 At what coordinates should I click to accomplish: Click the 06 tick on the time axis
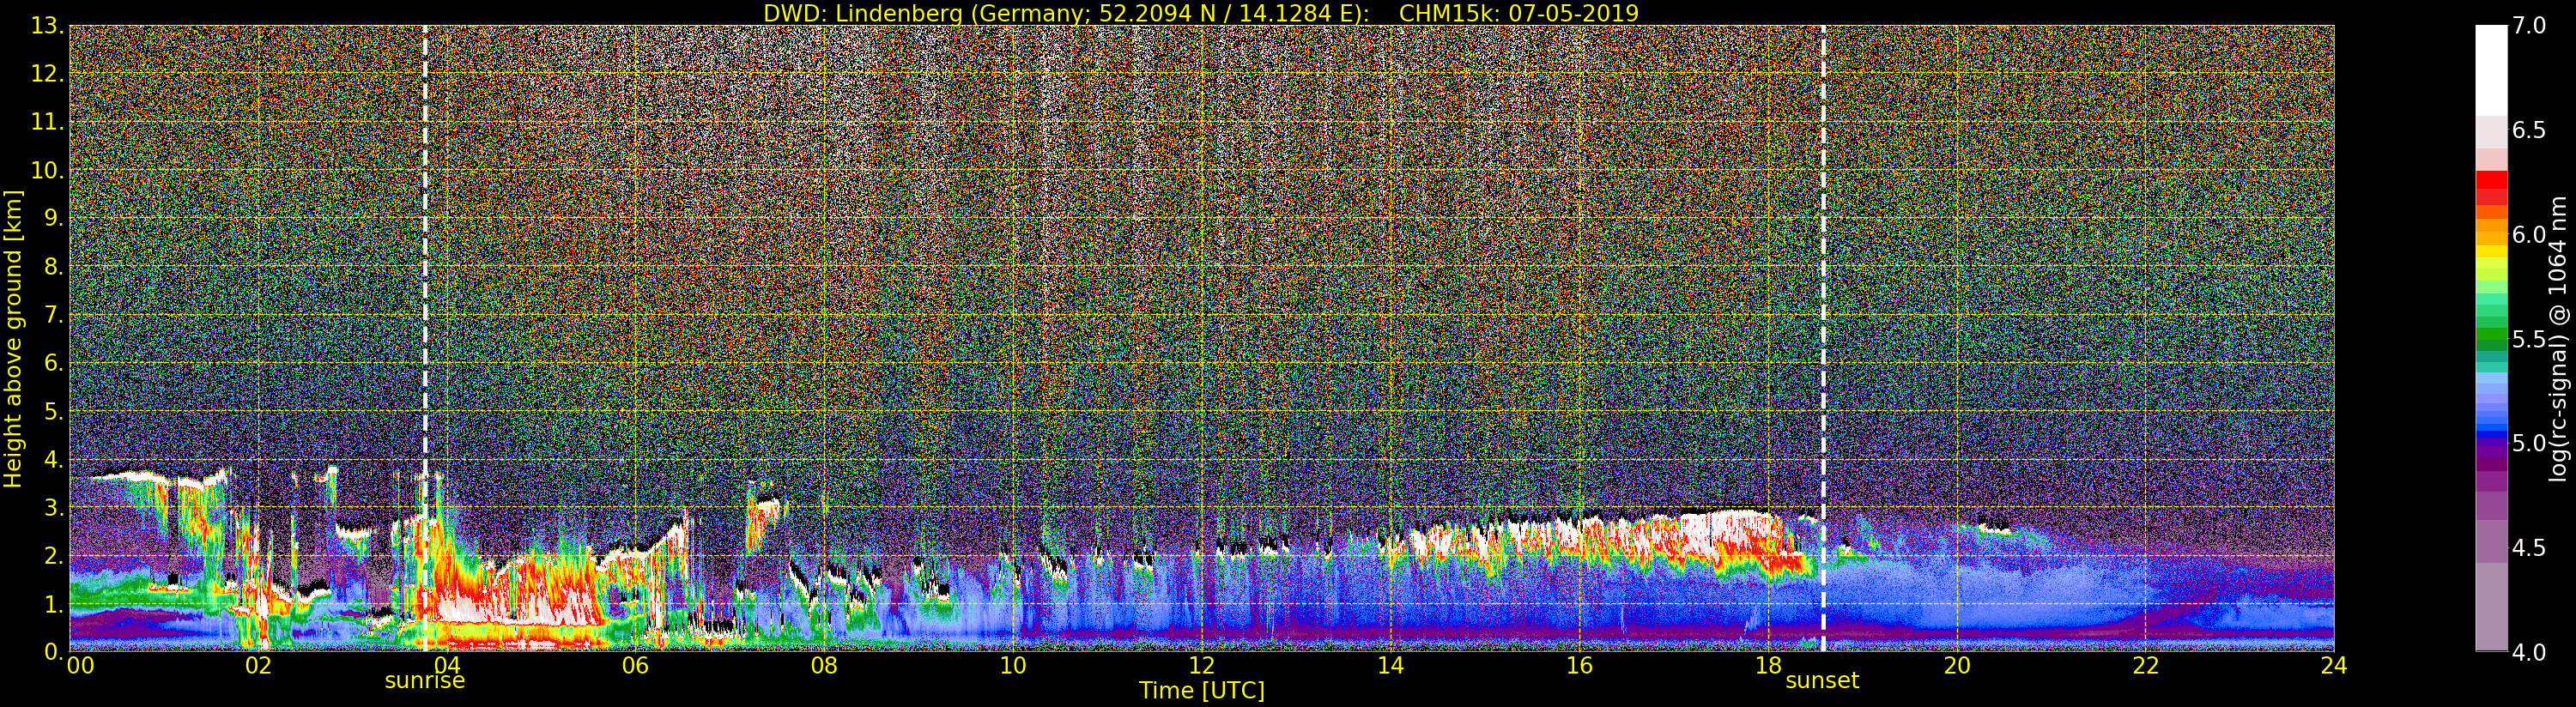[x=635, y=666]
